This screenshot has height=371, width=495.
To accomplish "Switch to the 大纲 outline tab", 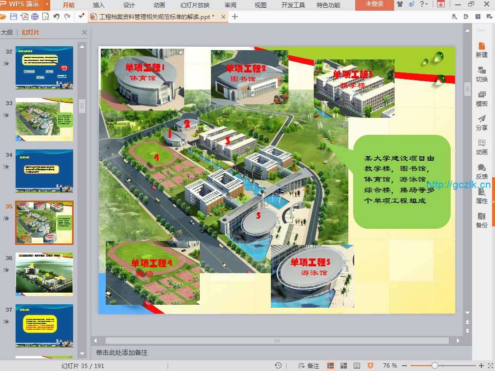I will pyautogui.click(x=7, y=33).
